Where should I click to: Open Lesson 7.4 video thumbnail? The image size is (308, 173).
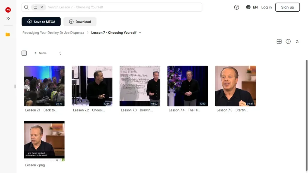[188, 86]
